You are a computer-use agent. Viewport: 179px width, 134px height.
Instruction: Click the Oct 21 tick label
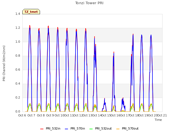coord(162,115)
